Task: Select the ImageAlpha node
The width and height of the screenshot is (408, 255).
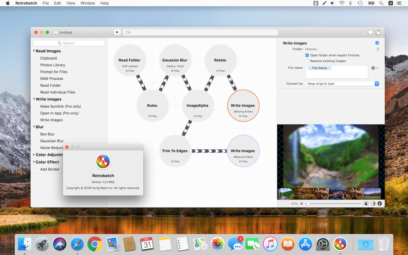Action: coord(198,106)
